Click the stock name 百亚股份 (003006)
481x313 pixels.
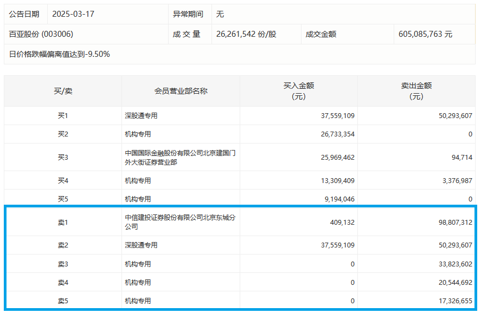[41, 34]
